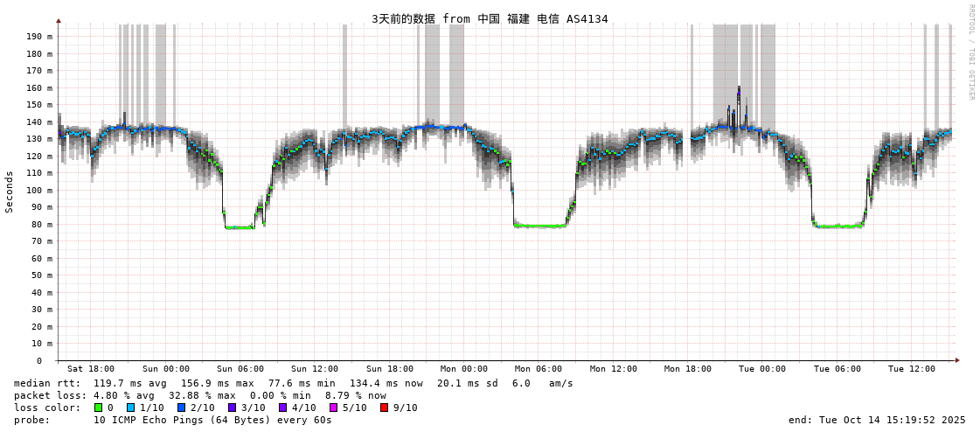Screen dimensions: 980x432
Task: Click the end timestamp Tue Oct 14 text
Action: pyautogui.click(x=877, y=420)
